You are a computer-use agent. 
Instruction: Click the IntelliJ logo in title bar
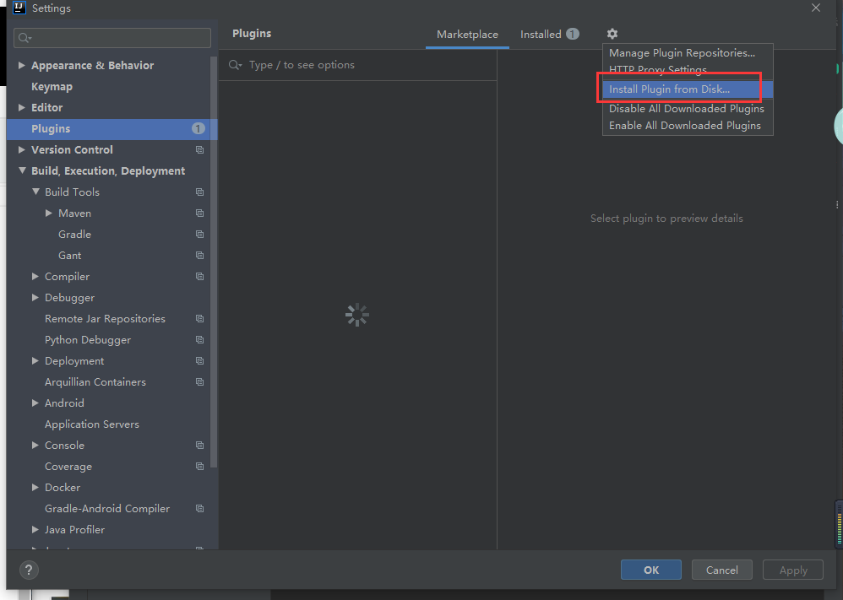coord(19,8)
